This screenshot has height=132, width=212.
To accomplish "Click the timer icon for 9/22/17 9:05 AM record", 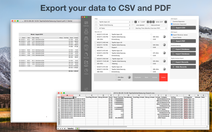I will pos(164,45).
